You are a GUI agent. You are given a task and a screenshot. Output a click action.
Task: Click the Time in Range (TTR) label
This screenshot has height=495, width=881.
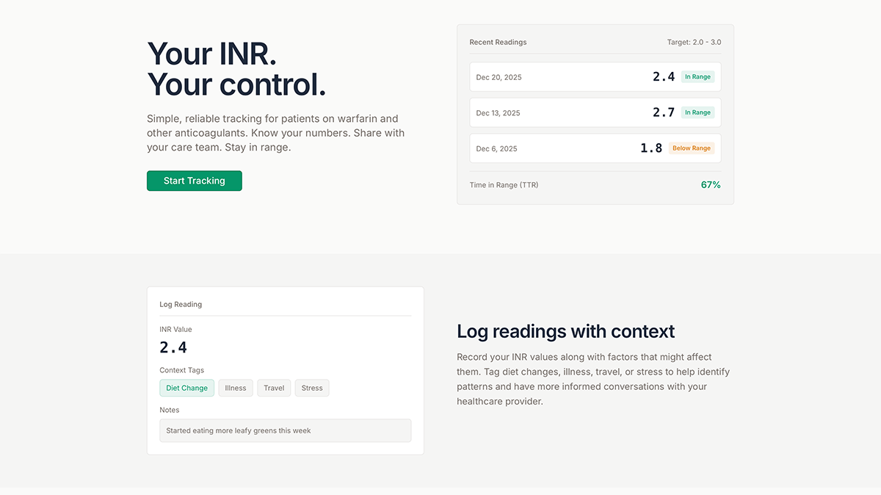pos(504,185)
